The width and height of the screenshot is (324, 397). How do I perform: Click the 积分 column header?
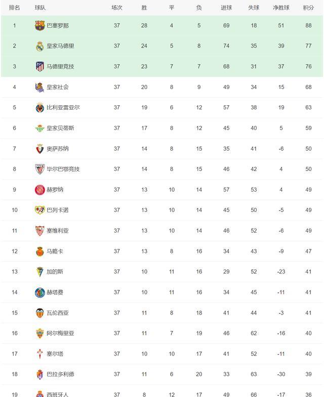(308, 8)
